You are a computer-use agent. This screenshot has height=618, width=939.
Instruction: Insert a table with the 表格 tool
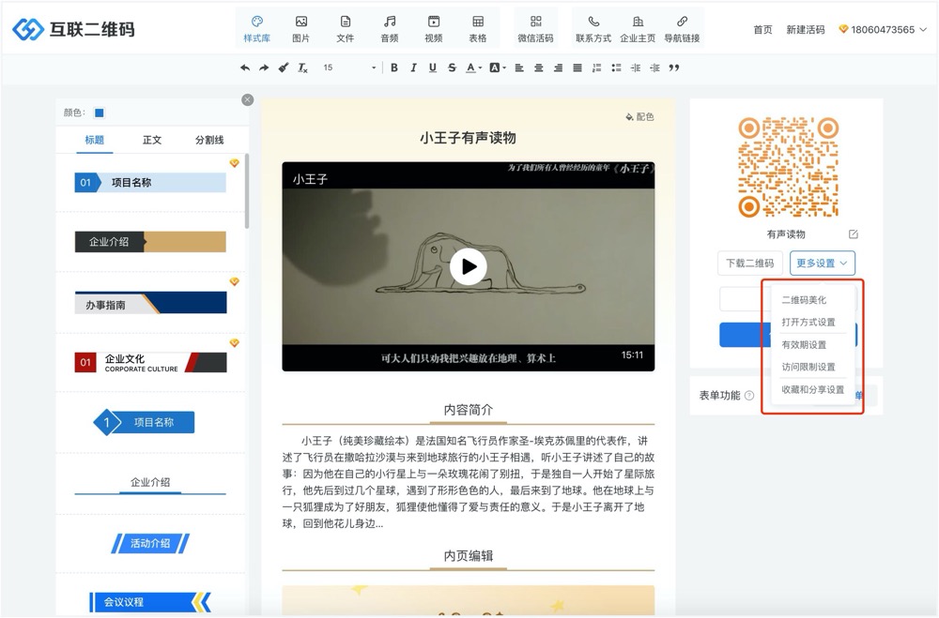click(477, 29)
